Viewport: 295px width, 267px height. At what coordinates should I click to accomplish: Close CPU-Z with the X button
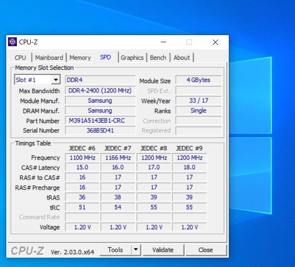point(215,42)
